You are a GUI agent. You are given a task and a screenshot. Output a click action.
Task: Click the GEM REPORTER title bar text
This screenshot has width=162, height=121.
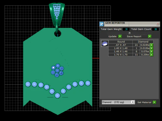(115, 23)
